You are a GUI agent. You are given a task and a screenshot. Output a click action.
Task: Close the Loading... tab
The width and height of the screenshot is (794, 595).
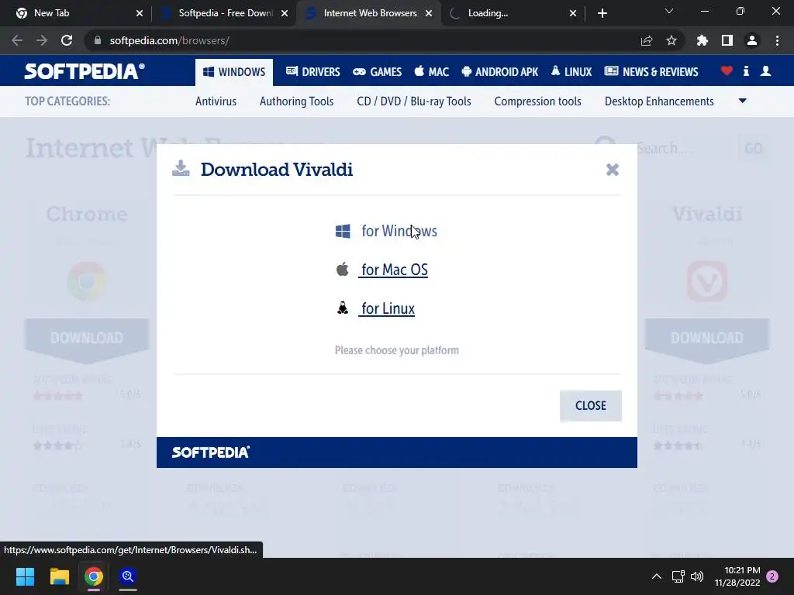573,13
